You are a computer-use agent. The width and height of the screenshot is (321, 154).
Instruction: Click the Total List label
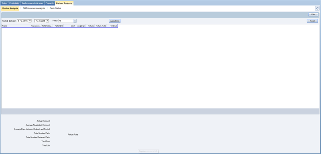tap(46, 146)
